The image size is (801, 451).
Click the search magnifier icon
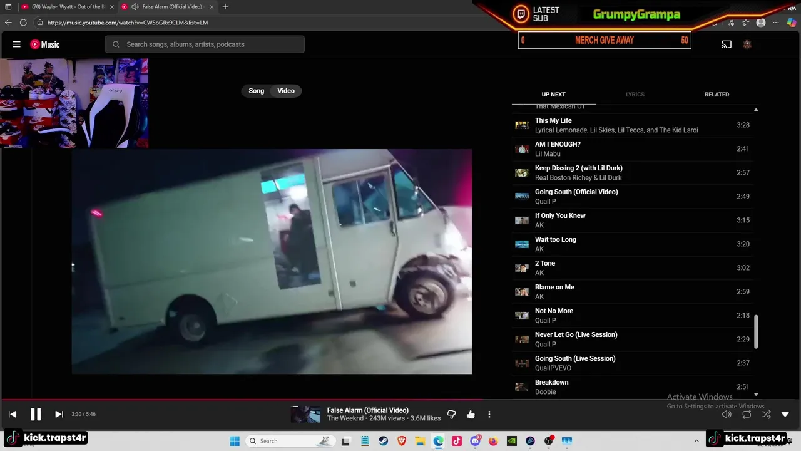(x=116, y=44)
